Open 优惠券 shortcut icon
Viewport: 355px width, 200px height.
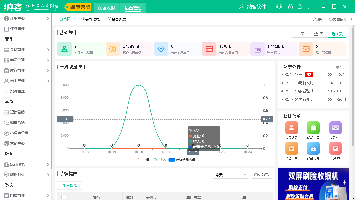coord(335,148)
